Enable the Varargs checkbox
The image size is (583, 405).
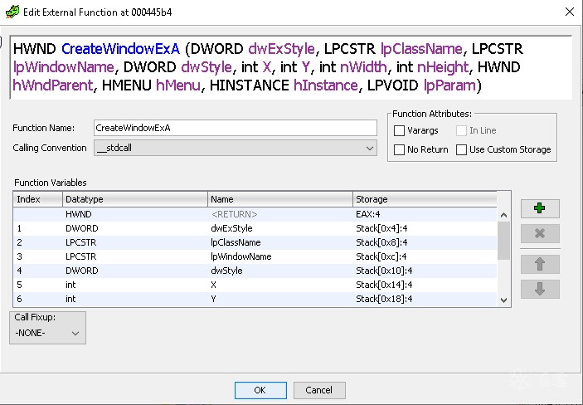tap(399, 130)
